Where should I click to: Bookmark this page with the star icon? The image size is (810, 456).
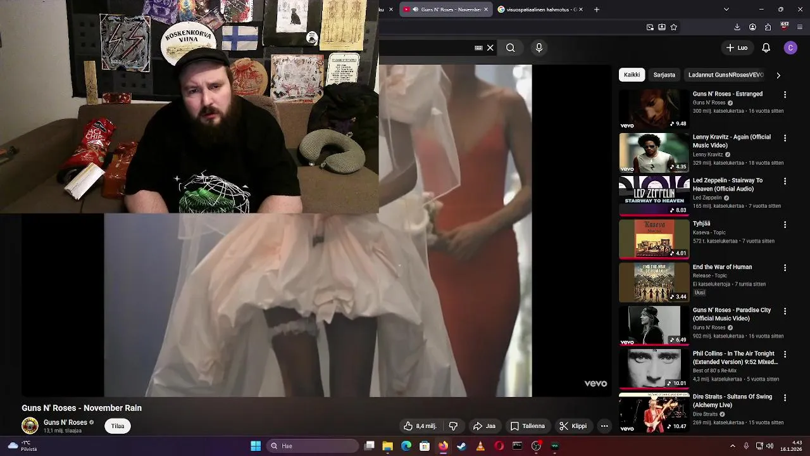click(673, 27)
